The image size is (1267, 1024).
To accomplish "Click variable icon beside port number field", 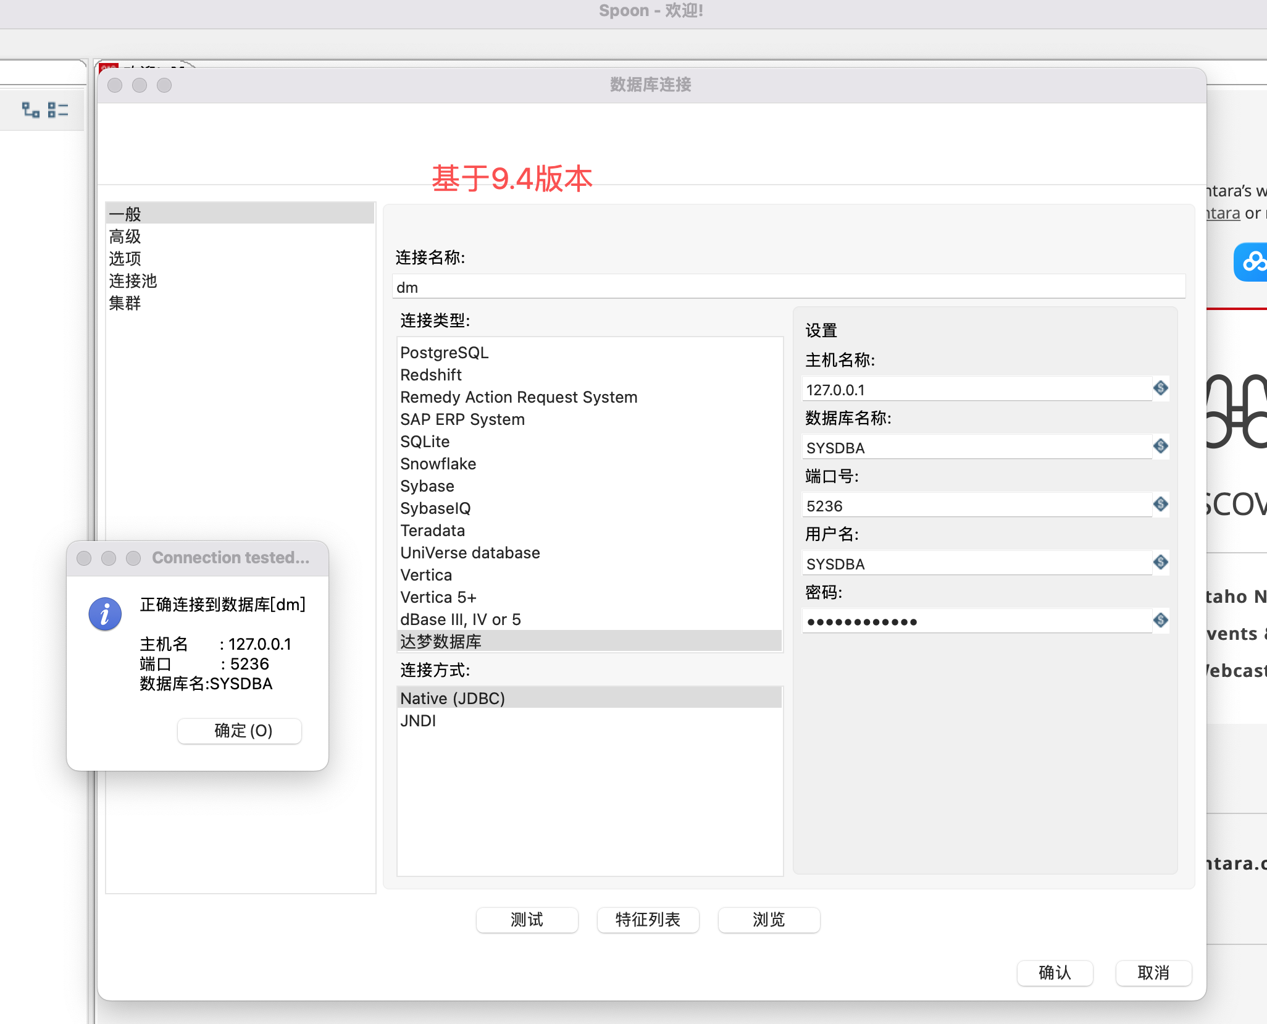I will click(x=1160, y=504).
